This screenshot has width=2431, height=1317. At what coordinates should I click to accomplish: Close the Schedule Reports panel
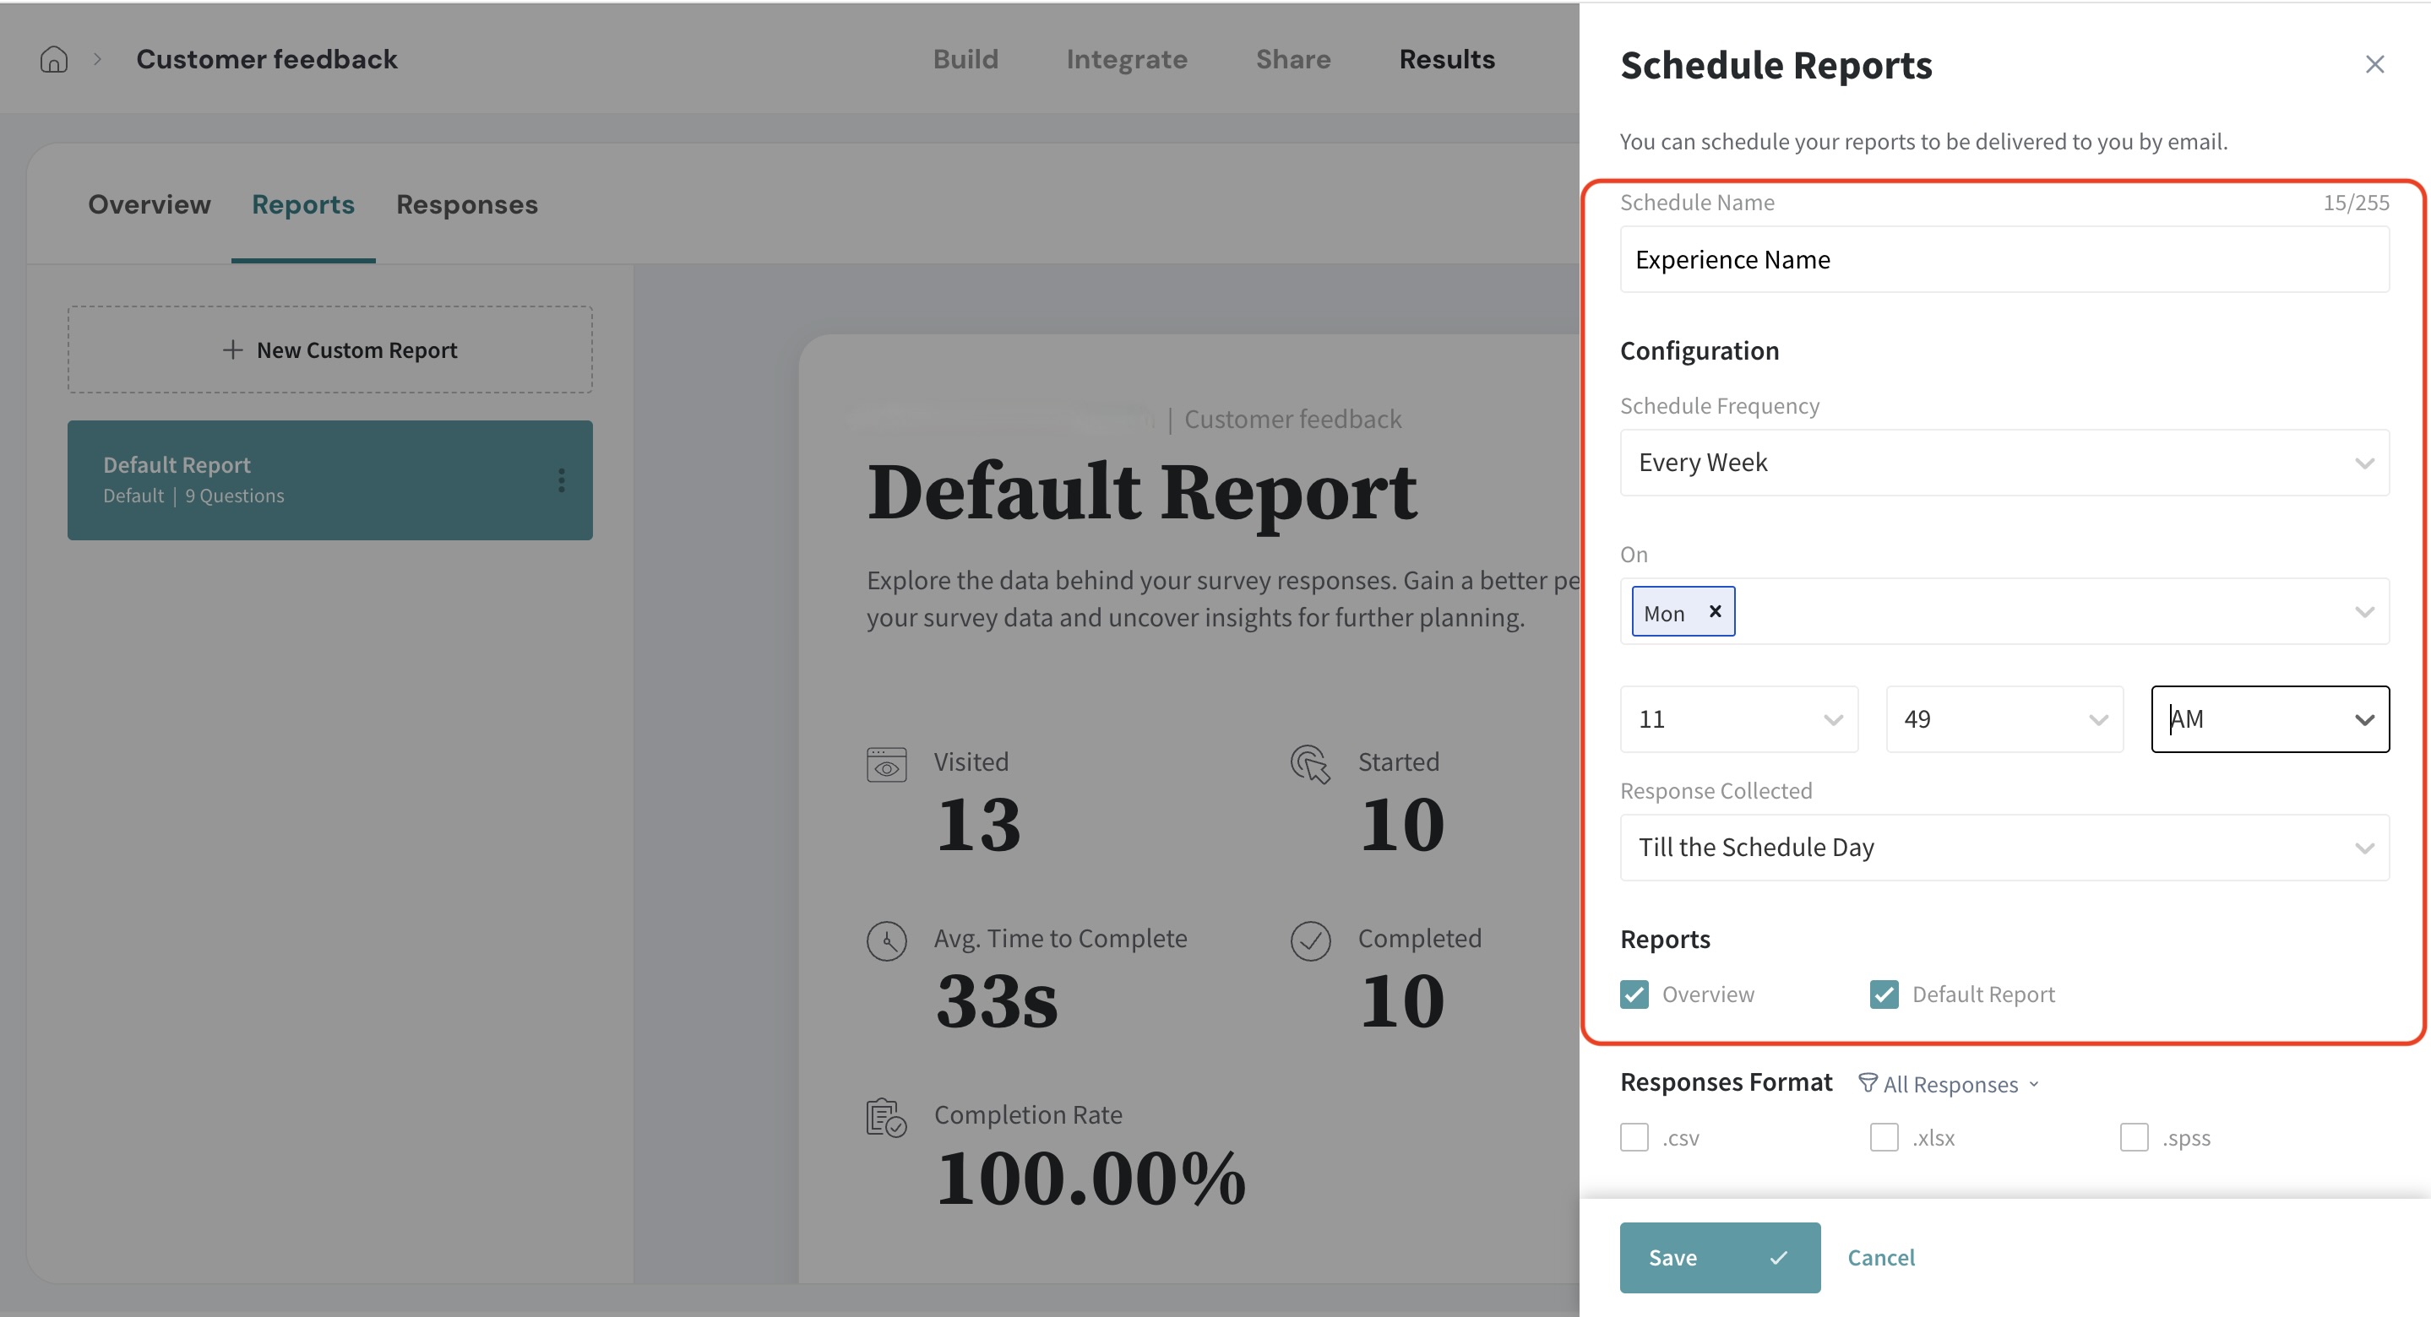tap(2374, 64)
